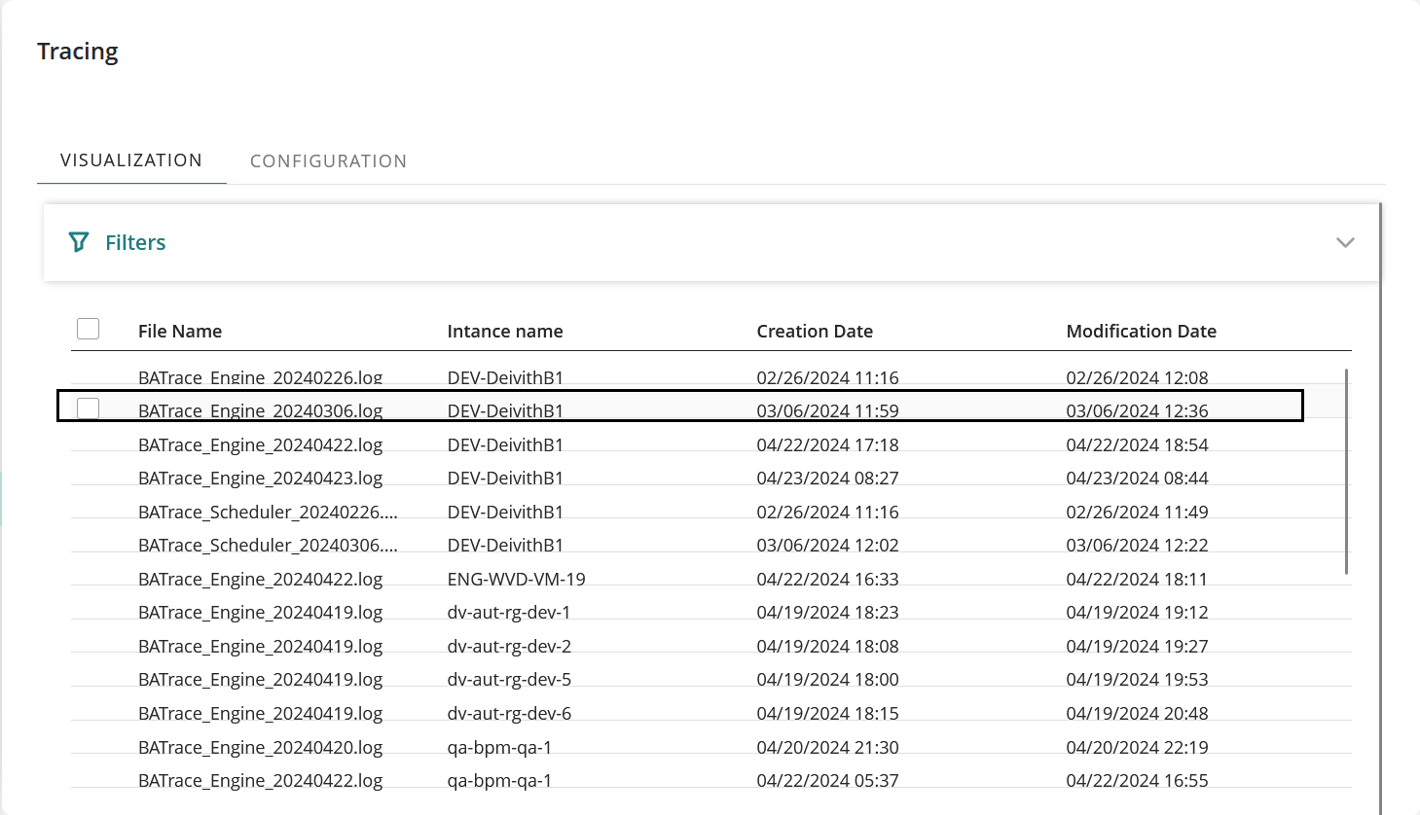The width and height of the screenshot is (1420, 815).
Task: Click modification date 04/20/2024 22:19
Action: tap(1137, 747)
